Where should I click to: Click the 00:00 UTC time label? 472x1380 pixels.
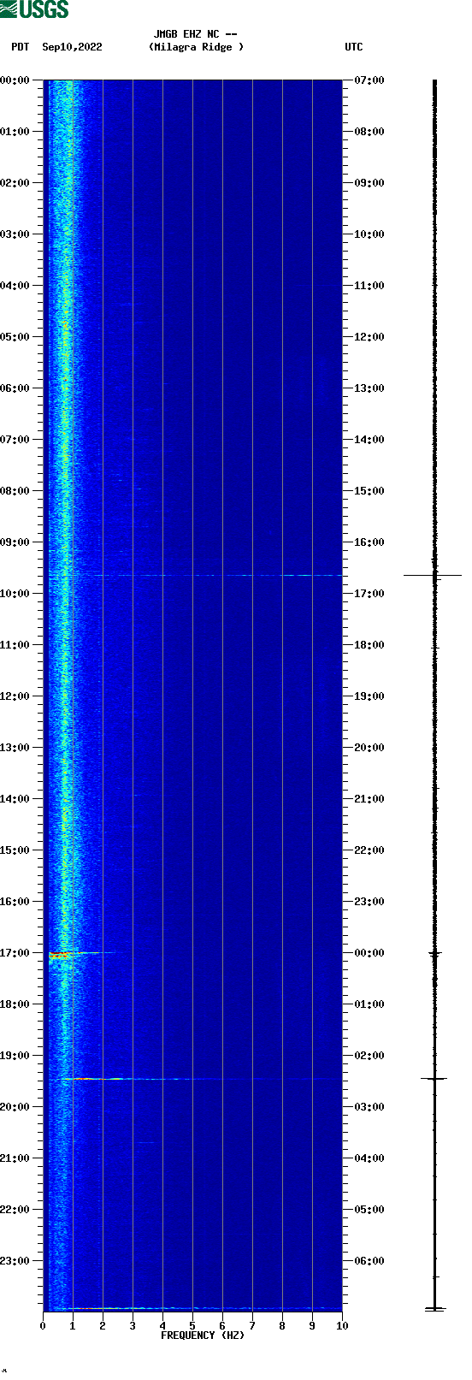tap(369, 953)
